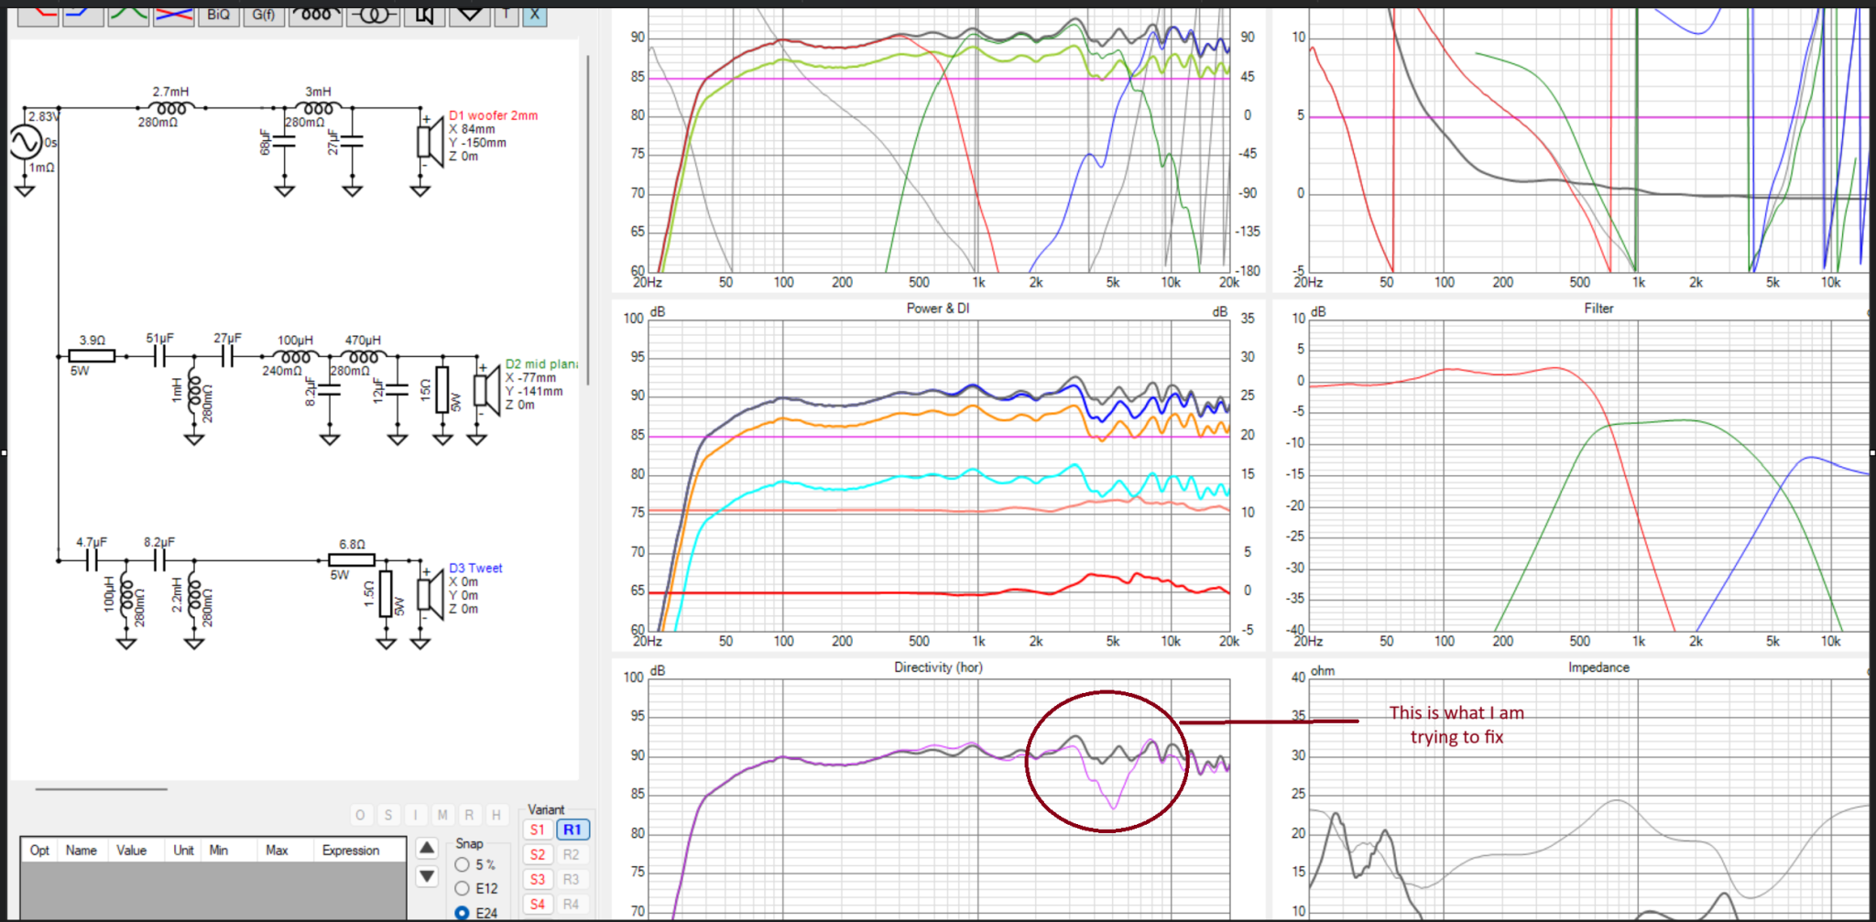The height and width of the screenshot is (922, 1876).
Task: Activate the R3 variant button
Action: tap(572, 879)
